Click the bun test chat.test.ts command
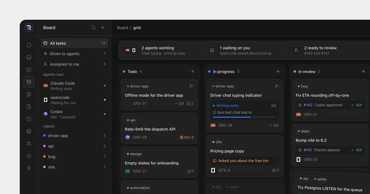The width and height of the screenshot is (370, 194). coord(232,112)
